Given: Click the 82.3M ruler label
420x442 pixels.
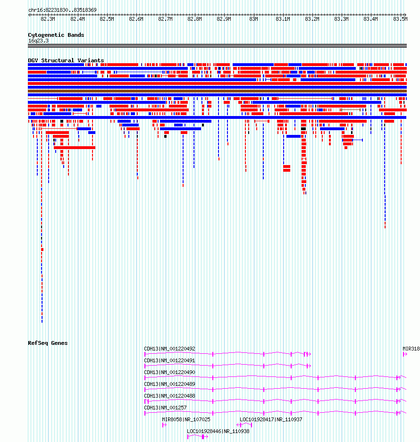Looking at the screenshot, I should pyautogui.click(x=48, y=19).
